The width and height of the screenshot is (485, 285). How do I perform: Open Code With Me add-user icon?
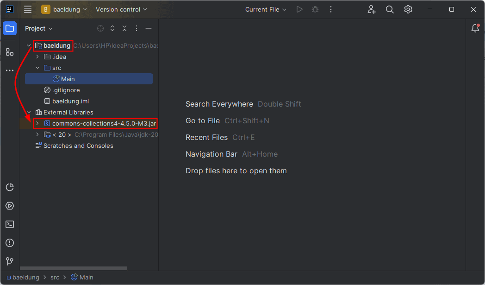[372, 9]
